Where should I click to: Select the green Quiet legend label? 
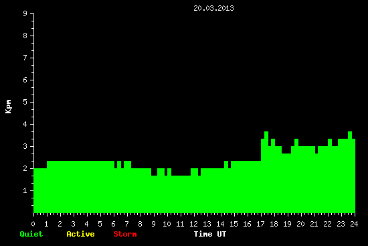pyautogui.click(x=31, y=234)
